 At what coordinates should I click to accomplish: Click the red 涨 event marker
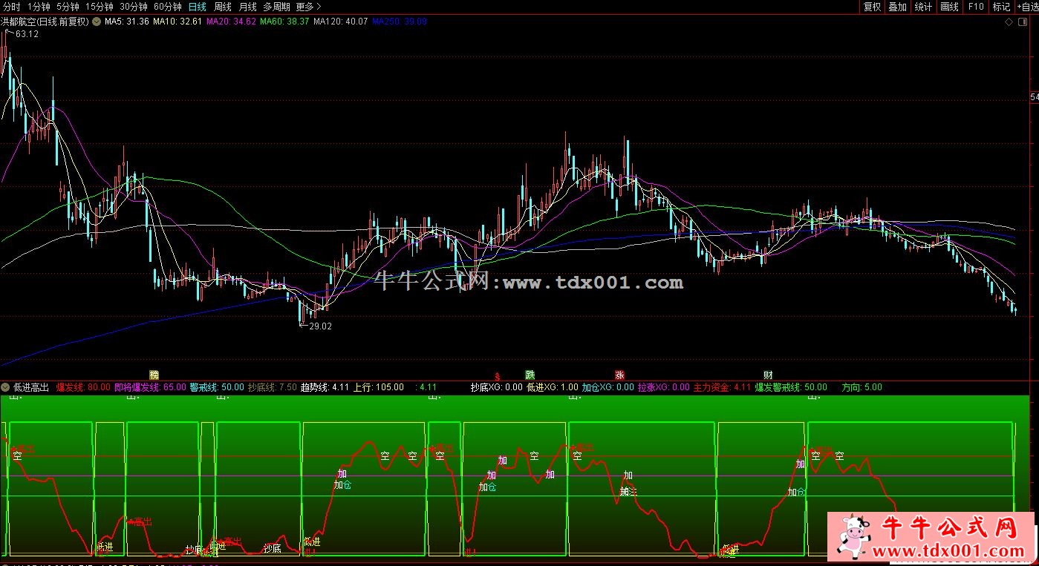tap(619, 375)
